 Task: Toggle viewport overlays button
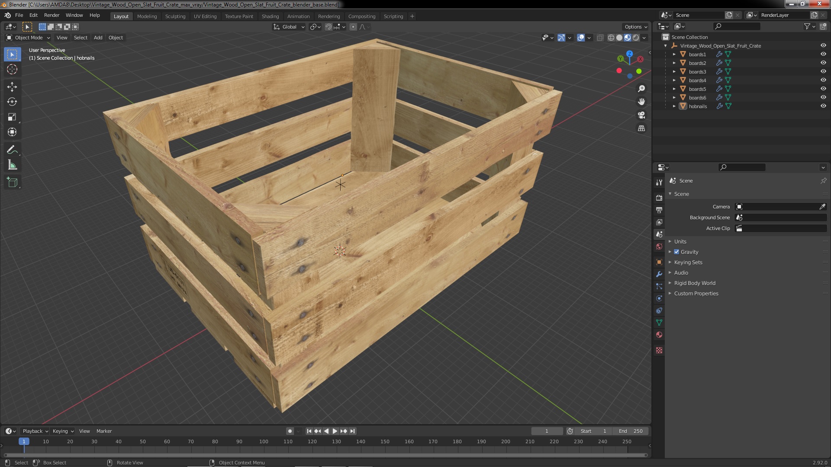(x=581, y=38)
